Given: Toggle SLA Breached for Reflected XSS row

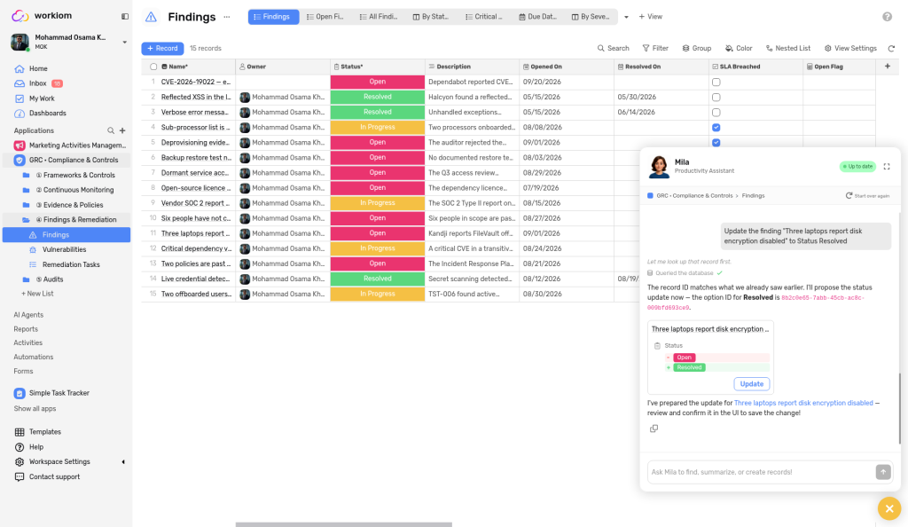Looking at the screenshot, I should tap(716, 98).
